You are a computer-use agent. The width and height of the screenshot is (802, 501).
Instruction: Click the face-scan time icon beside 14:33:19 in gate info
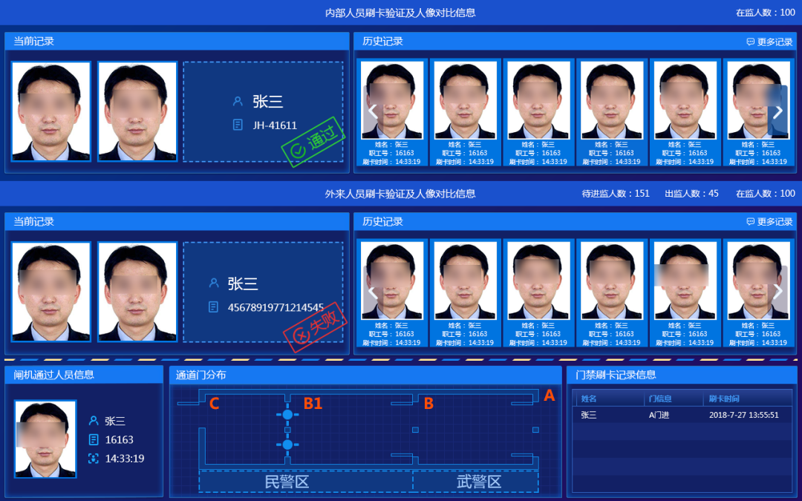tap(94, 459)
